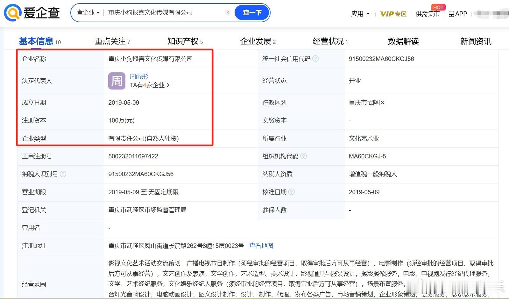The width and height of the screenshot is (509, 299).
Task: Open the help icon beside 纳税人识别号
Action: point(63,174)
